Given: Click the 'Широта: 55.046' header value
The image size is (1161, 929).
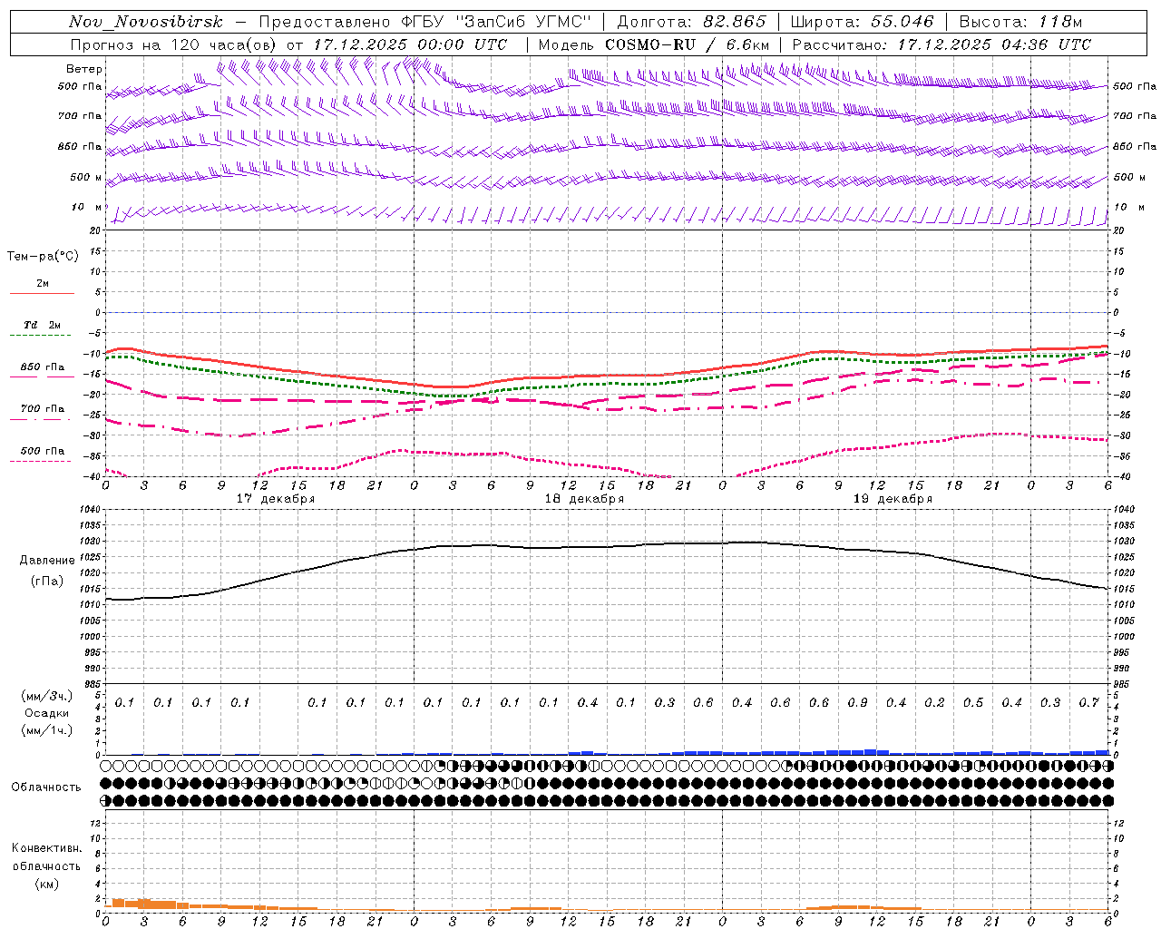Looking at the screenshot, I should [x=862, y=22].
